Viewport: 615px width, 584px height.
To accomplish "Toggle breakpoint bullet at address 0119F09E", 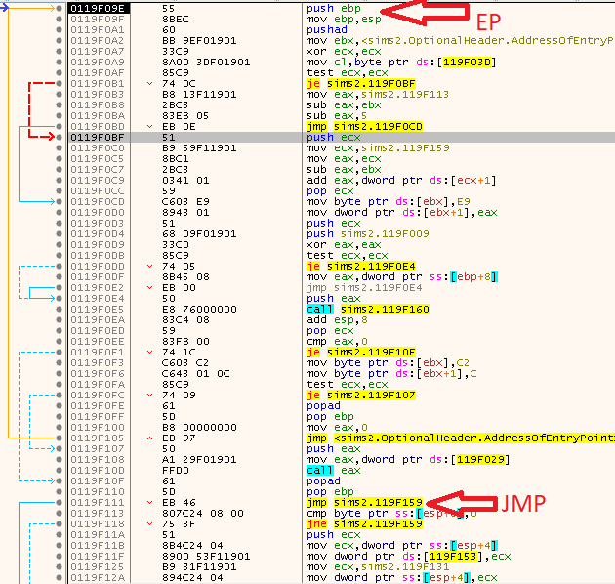I will point(61,8).
